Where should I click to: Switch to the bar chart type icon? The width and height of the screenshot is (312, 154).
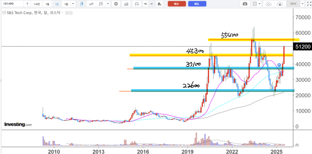coord(101,4)
